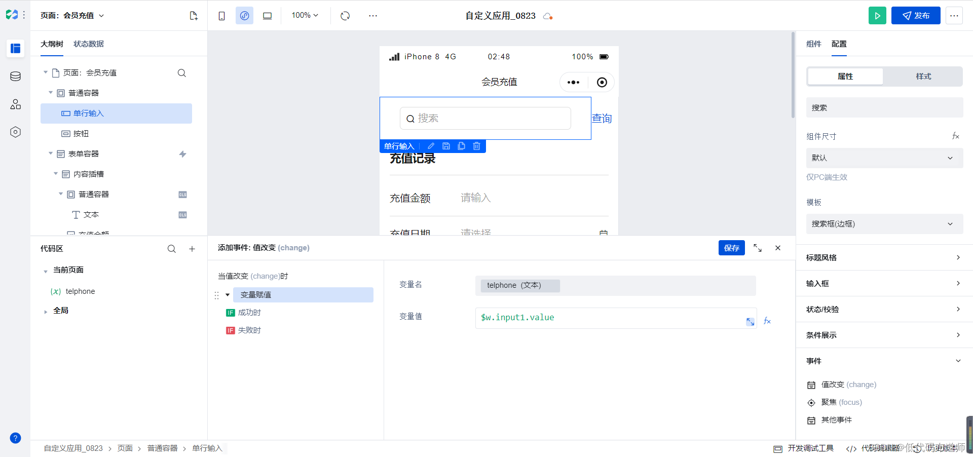The height and width of the screenshot is (457, 973).
Task: Close the 添加事件 panel
Action: coord(778,248)
